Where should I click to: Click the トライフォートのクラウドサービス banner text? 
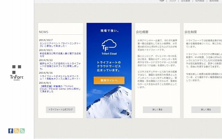(109, 66)
